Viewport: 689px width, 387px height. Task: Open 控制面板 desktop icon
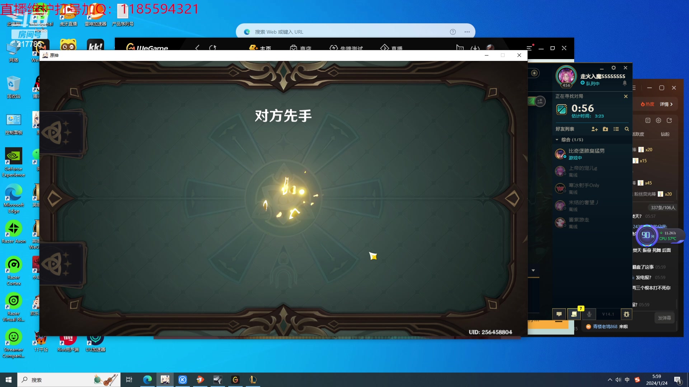(14, 124)
